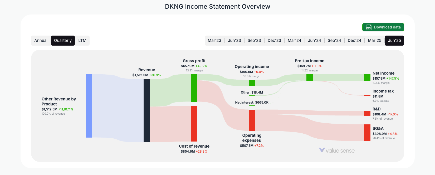Click the $108.4M +17.0% value

coord(385,114)
